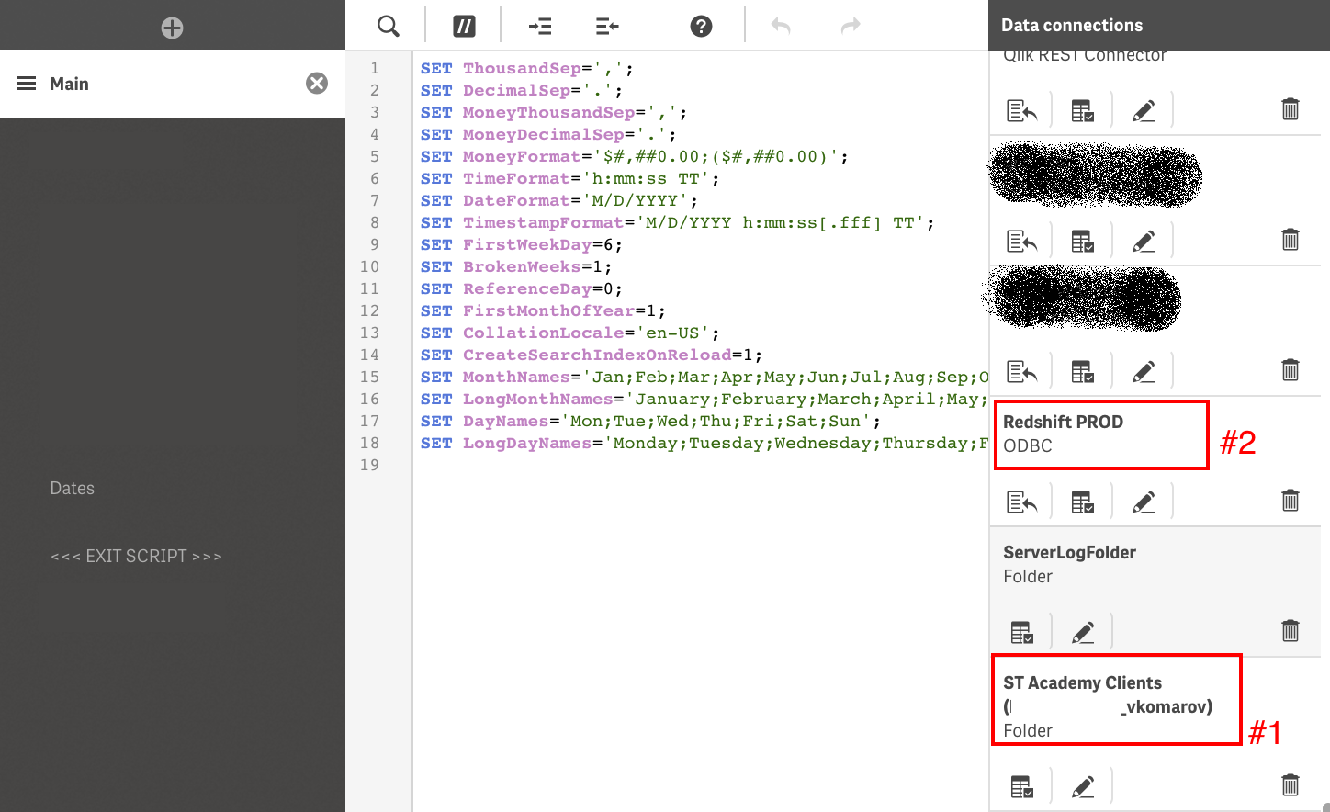Select the ServerLogFolder connection name
The height and width of the screenshot is (812, 1330).
click(x=1069, y=552)
